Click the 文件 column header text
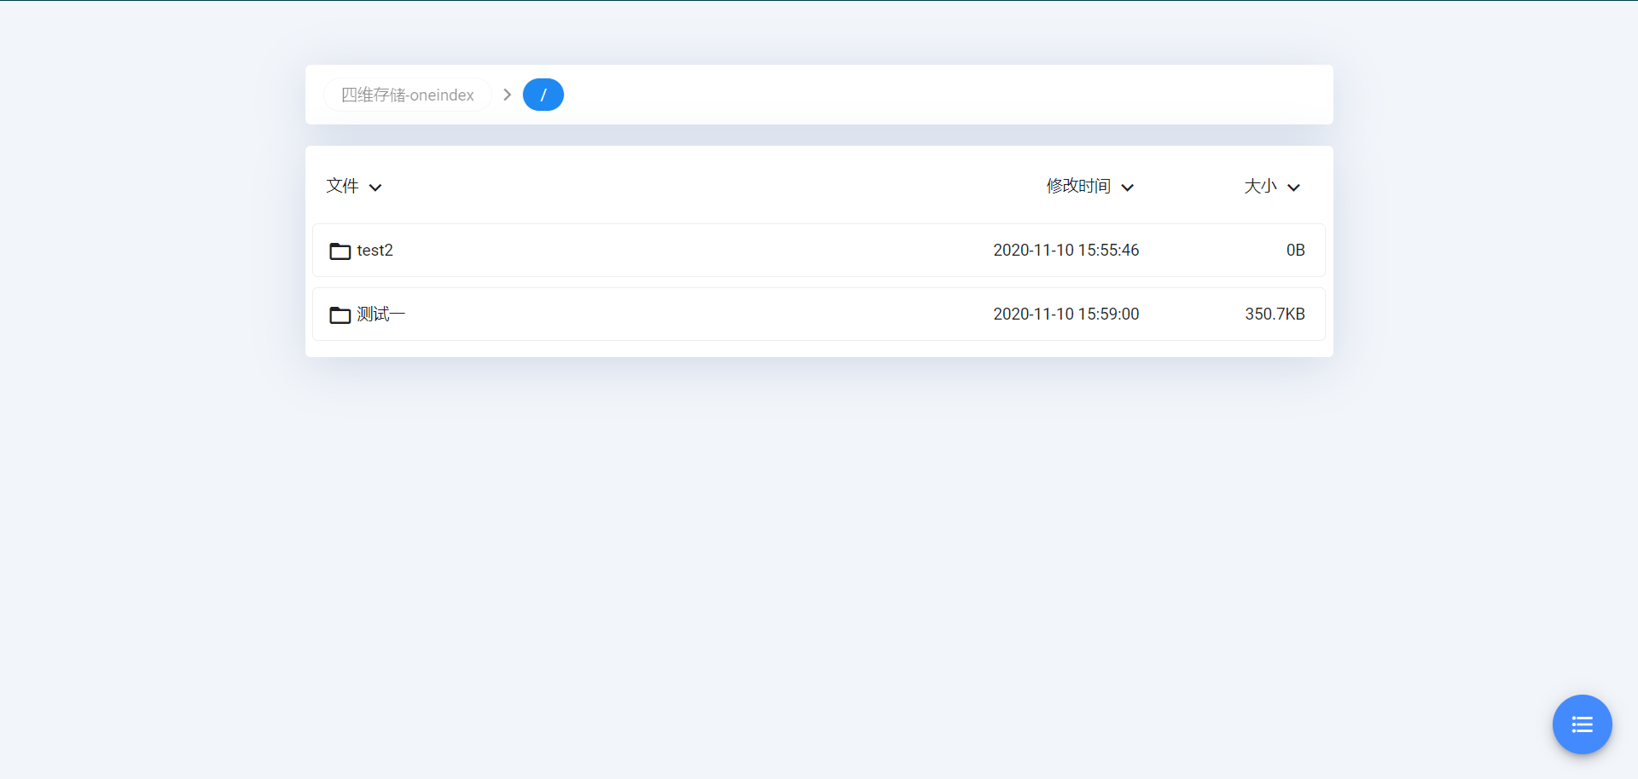1638x779 pixels. pyautogui.click(x=342, y=186)
